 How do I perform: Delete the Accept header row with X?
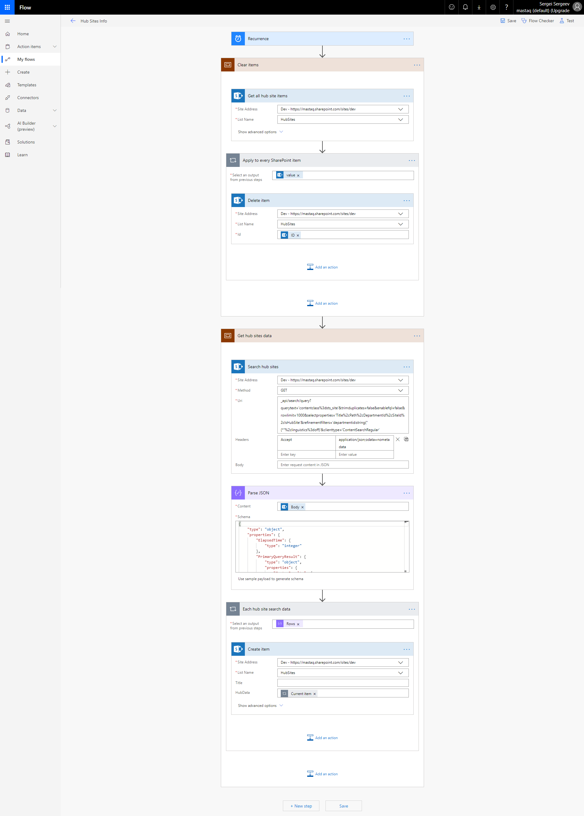tap(397, 439)
